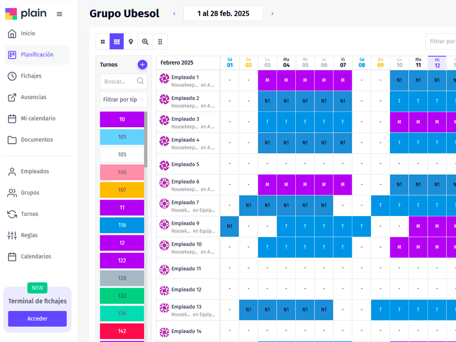The image size is (456, 342).
Task: Click the Buscar shift search field
Action: [x=119, y=82]
